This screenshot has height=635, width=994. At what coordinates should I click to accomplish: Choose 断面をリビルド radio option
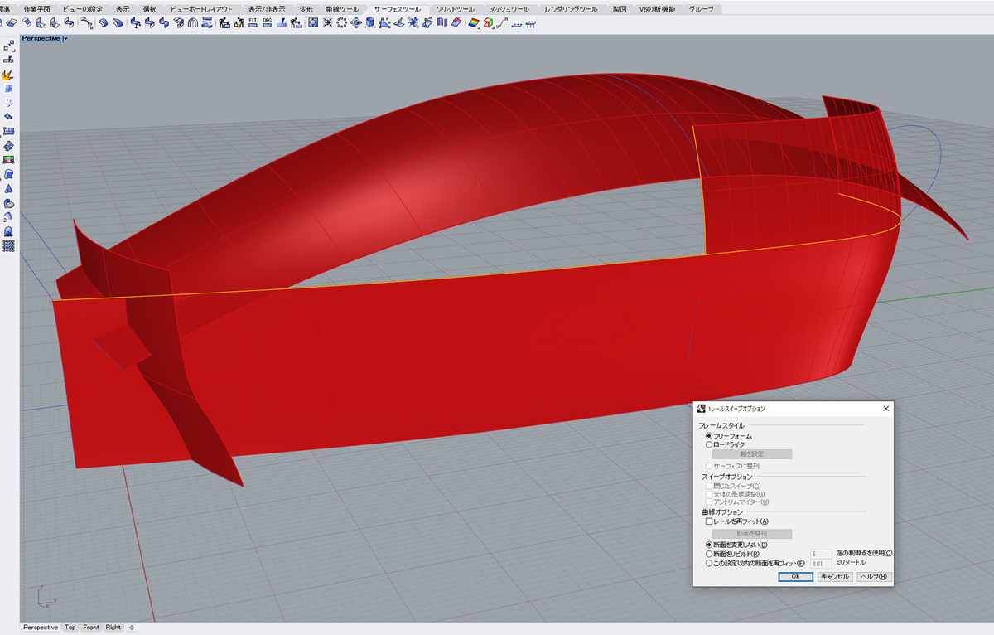[x=732, y=554]
